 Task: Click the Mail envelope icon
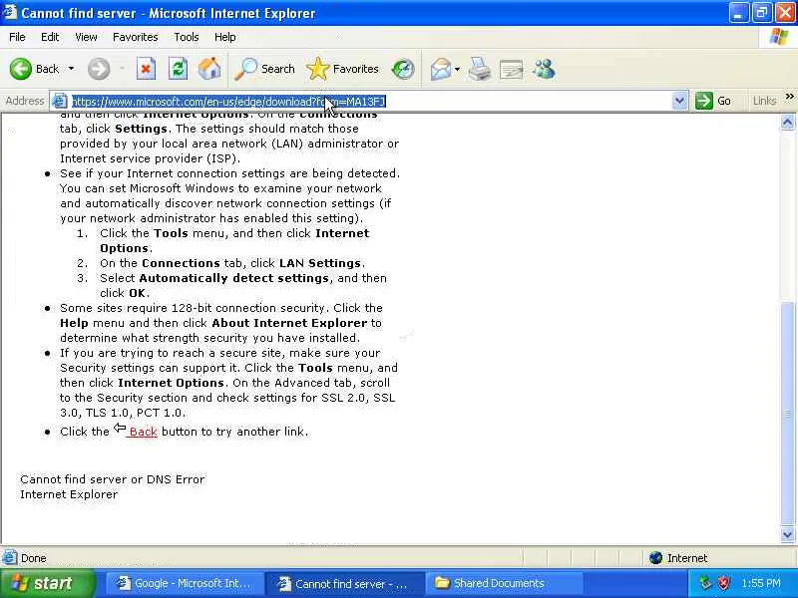(441, 69)
